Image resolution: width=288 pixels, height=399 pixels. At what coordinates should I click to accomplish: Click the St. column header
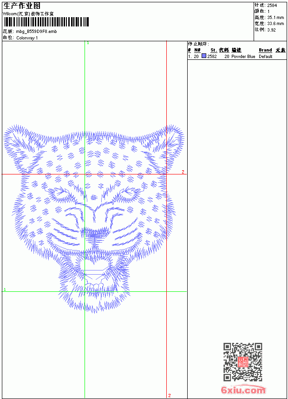pos(214,50)
